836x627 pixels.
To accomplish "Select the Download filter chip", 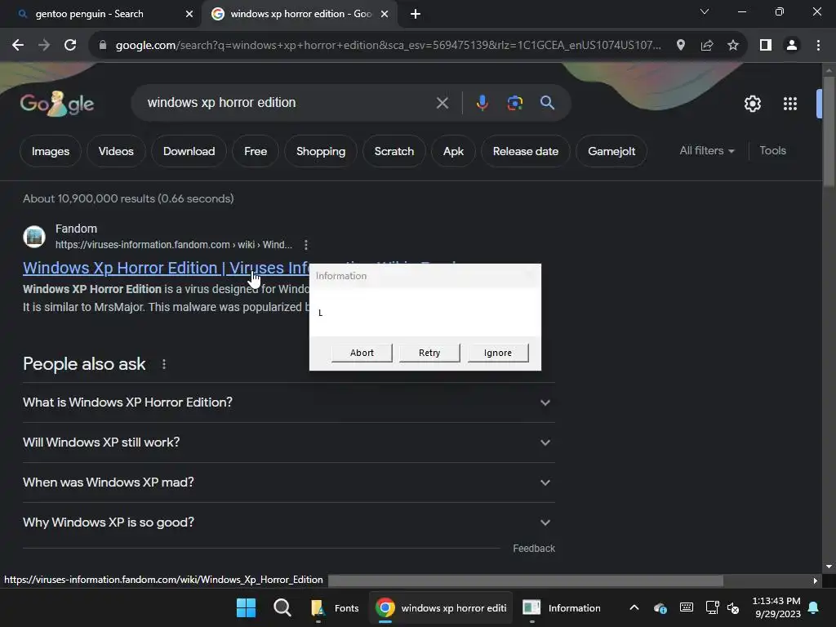I will (189, 151).
